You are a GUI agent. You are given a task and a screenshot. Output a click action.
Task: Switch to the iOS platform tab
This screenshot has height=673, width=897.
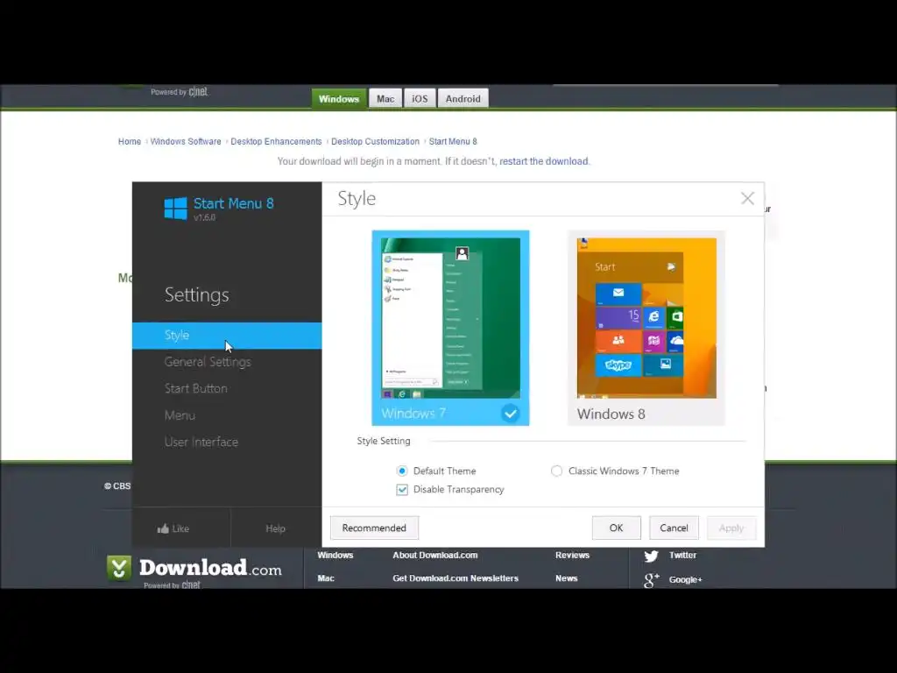coord(420,98)
